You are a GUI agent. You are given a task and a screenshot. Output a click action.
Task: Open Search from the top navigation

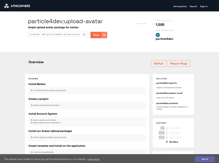194,6
